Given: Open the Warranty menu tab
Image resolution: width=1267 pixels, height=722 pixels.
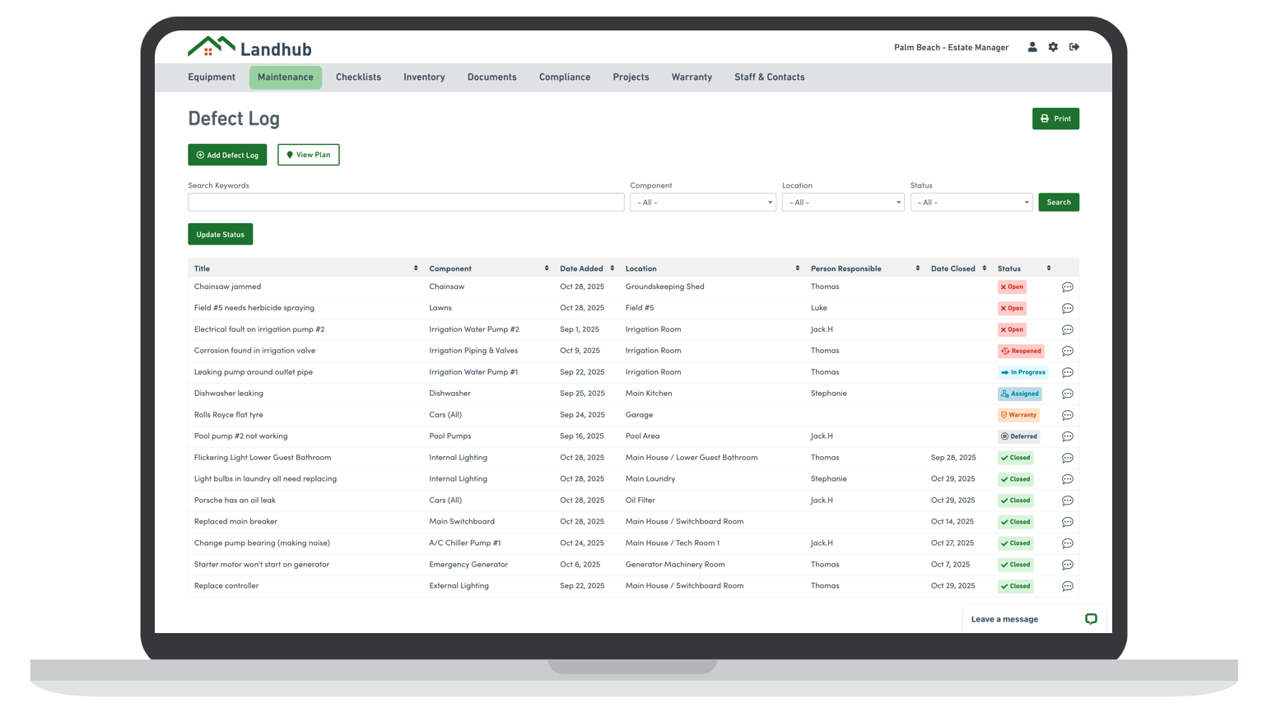Looking at the screenshot, I should click(691, 77).
